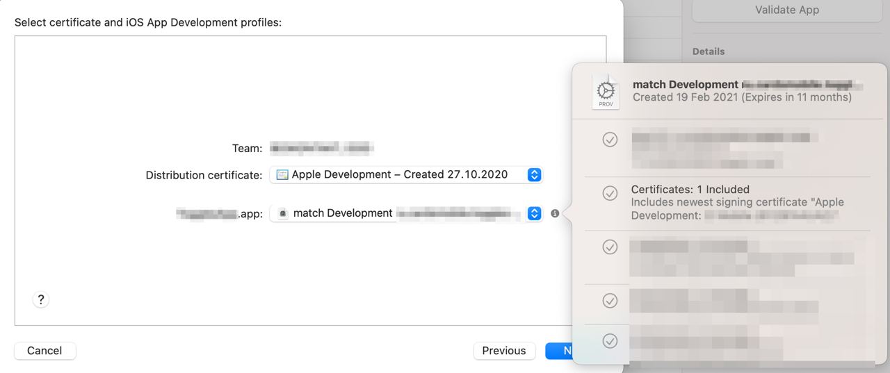
Task: Click the Details heading in the sidebar
Action: pyautogui.click(x=709, y=51)
